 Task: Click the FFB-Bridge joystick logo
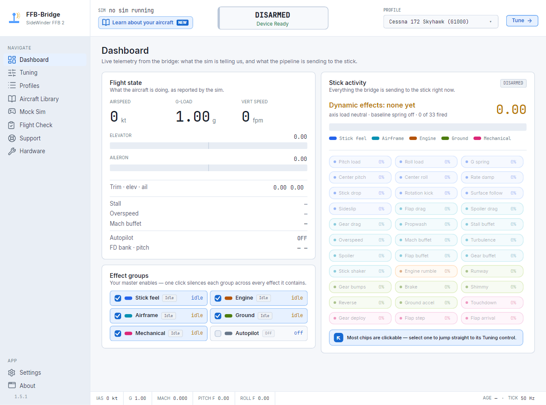point(15,18)
